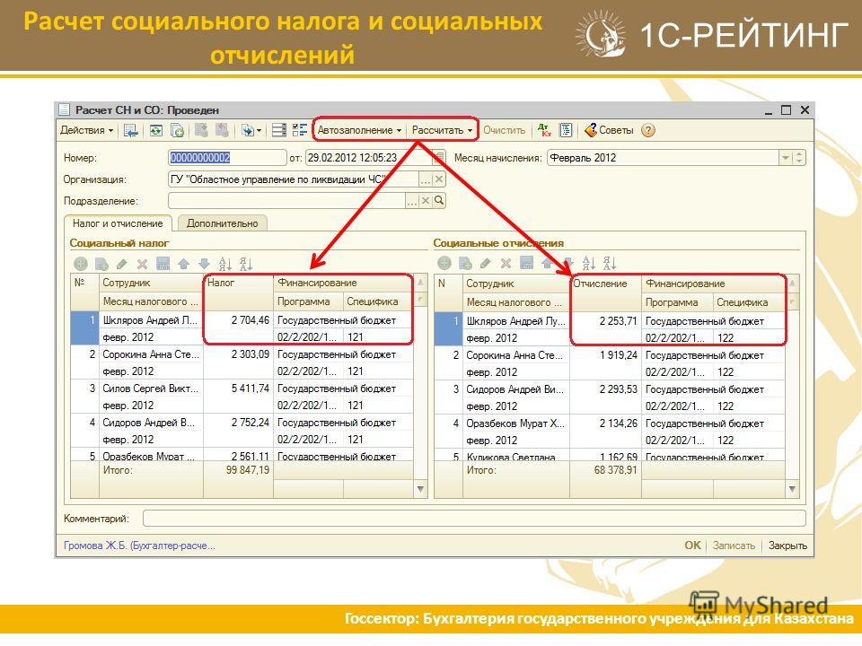
Task: Open the go-to related documents icon dropdown
Action: (251, 130)
